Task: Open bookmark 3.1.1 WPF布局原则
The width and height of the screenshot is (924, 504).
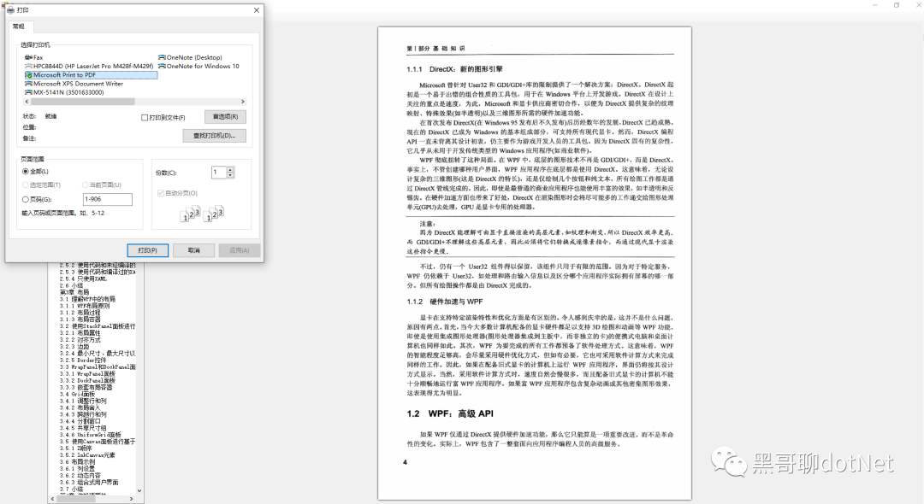Action: tap(84, 306)
